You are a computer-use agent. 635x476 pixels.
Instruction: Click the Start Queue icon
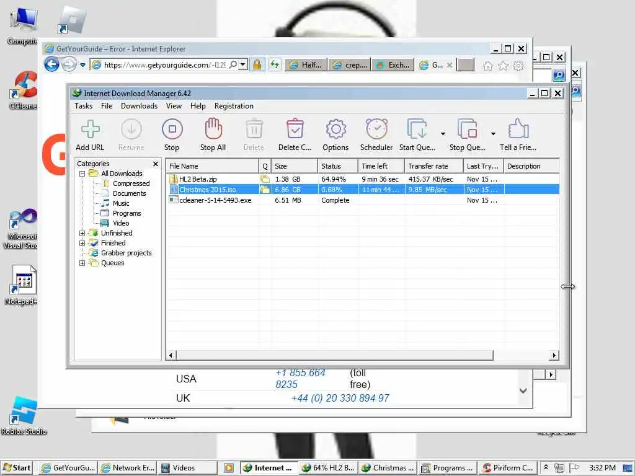tap(417, 130)
